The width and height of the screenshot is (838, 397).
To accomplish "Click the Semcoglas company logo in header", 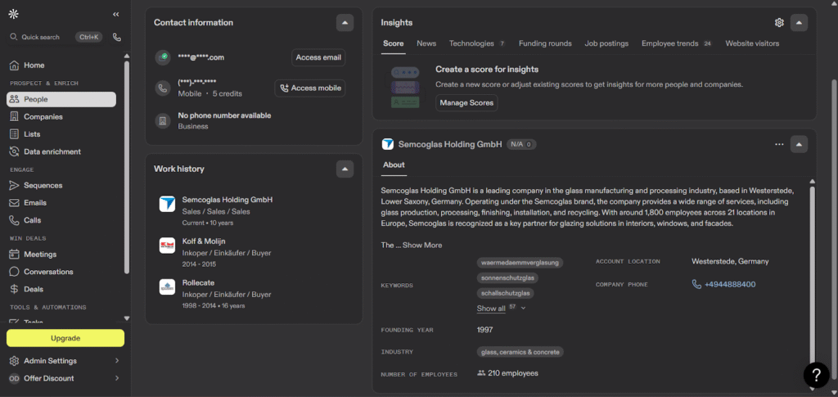I will [388, 144].
